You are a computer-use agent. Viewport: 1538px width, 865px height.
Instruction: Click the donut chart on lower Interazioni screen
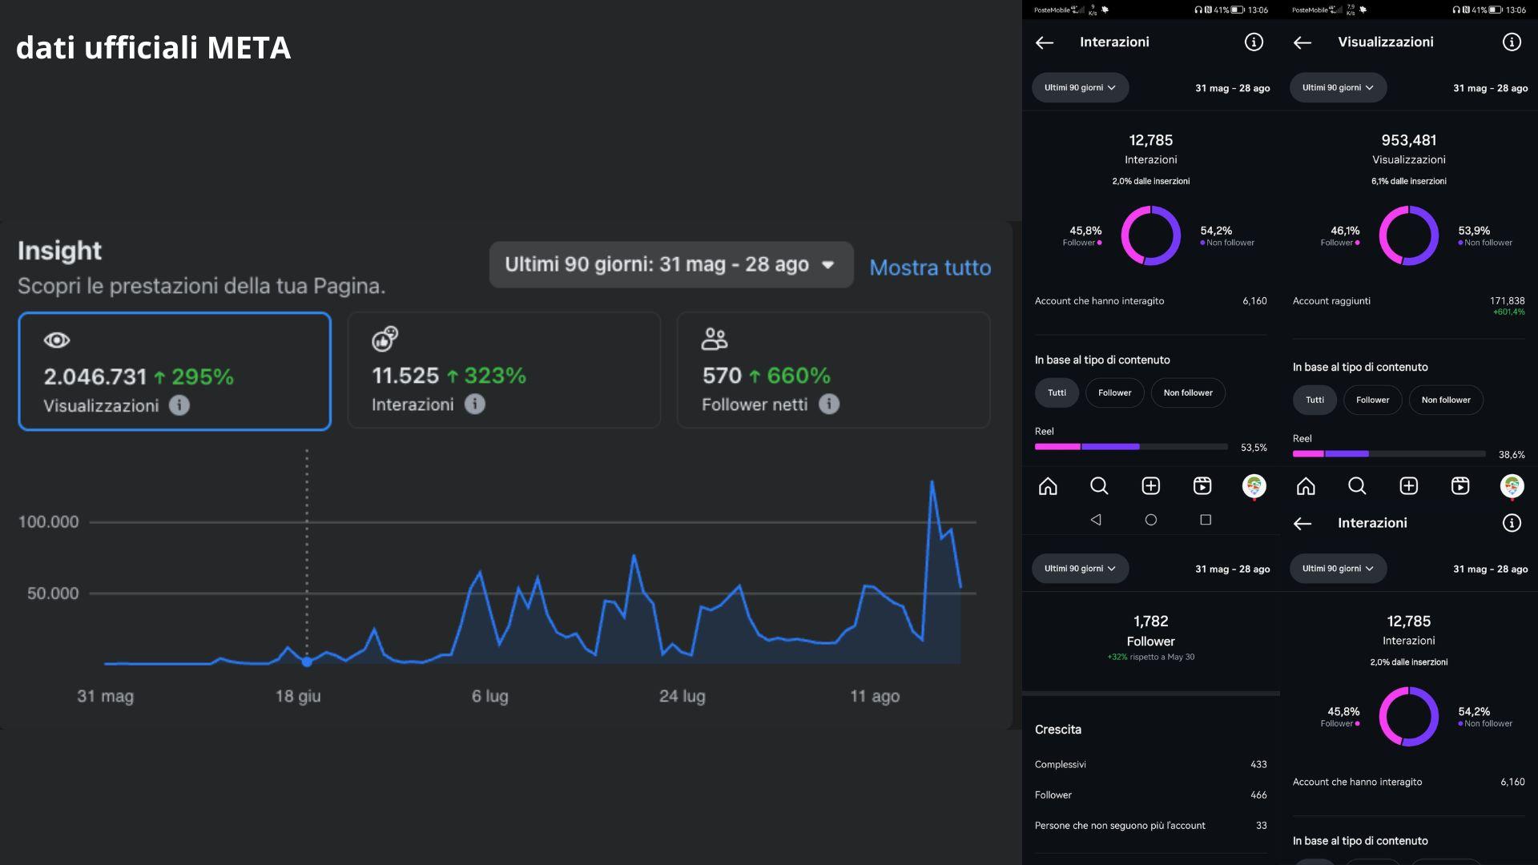coord(1409,716)
